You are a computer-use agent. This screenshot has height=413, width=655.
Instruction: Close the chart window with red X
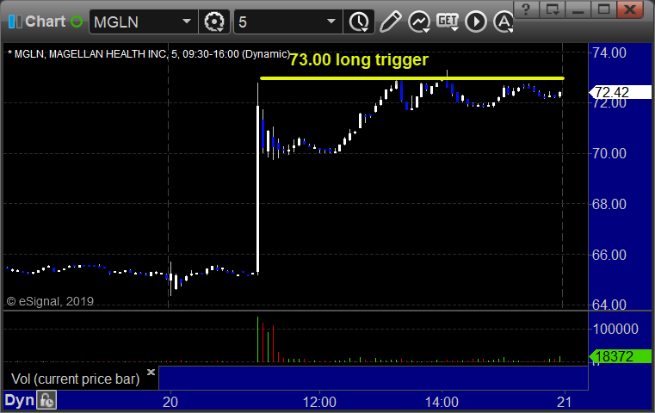(x=630, y=9)
